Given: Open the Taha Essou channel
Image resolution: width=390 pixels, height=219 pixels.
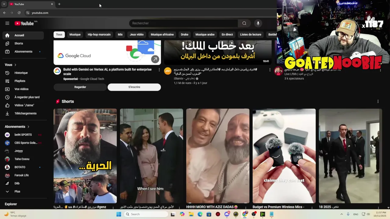Looking at the screenshot, I should [23, 159].
